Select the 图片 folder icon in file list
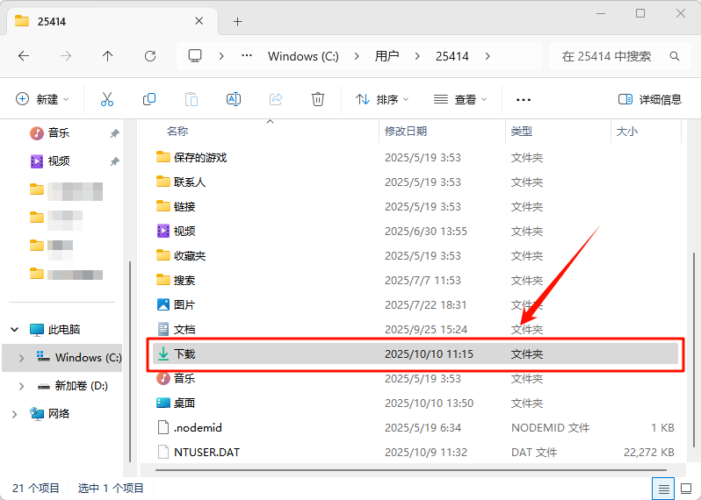 pyautogui.click(x=163, y=305)
